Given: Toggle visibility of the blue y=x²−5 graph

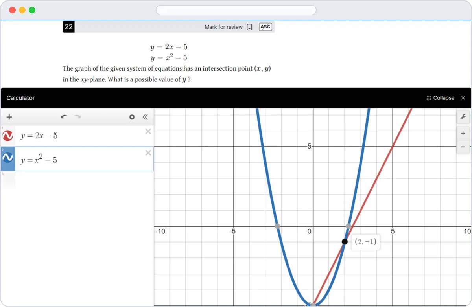Looking at the screenshot, I should (x=8, y=158).
